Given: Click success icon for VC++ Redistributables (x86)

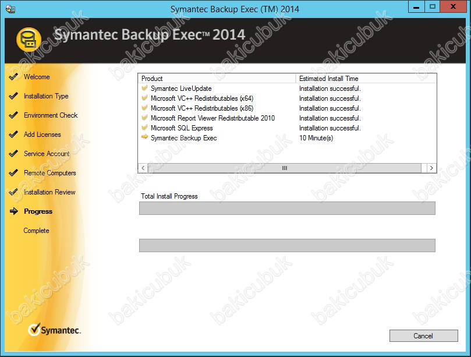Looking at the screenshot, I should click(145, 108).
